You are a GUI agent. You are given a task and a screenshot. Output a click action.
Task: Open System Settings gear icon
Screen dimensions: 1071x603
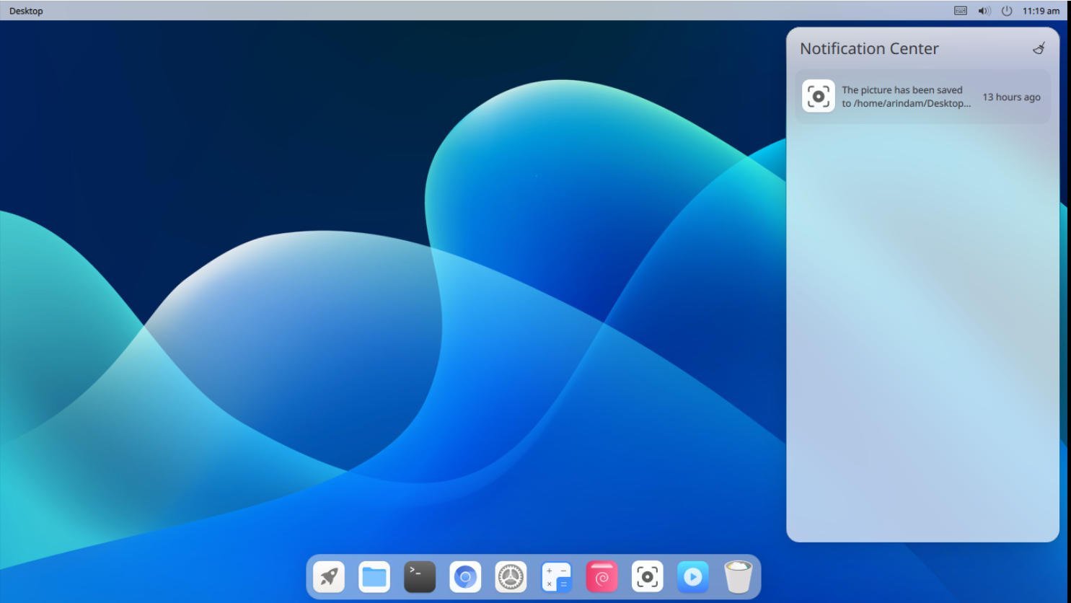pyautogui.click(x=511, y=576)
